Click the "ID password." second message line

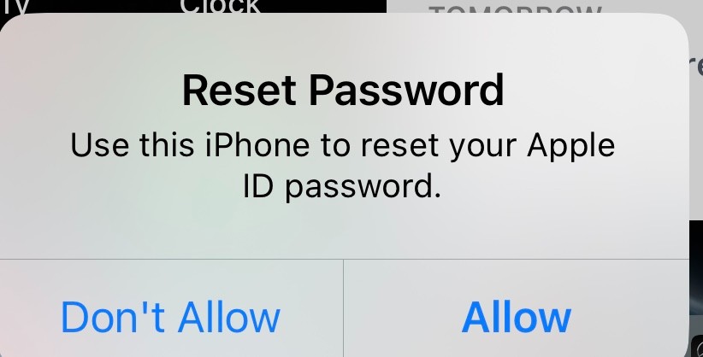[x=342, y=185]
